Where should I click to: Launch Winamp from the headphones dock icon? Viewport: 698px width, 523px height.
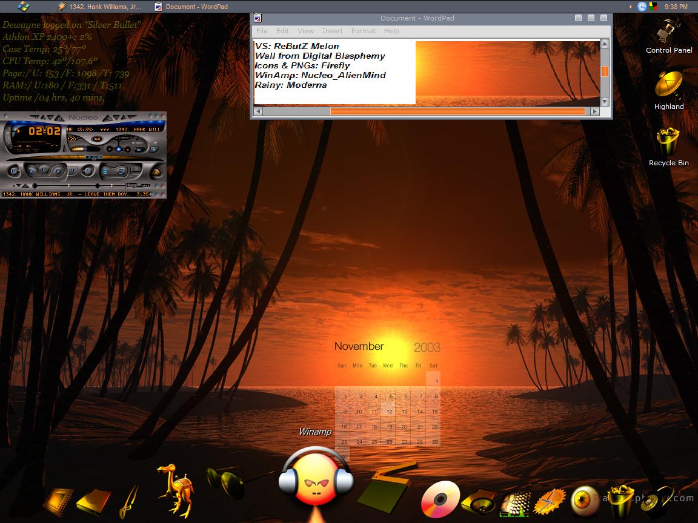point(316,480)
